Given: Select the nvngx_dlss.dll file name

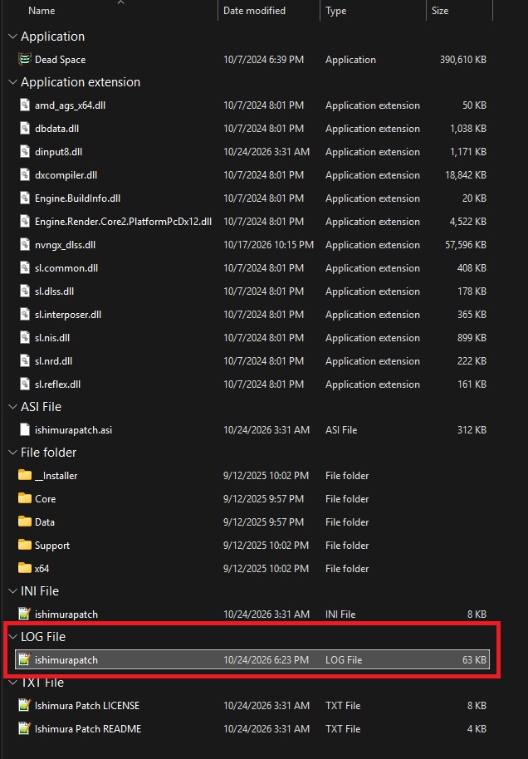Looking at the screenshot, I should [x=65, y=244].
